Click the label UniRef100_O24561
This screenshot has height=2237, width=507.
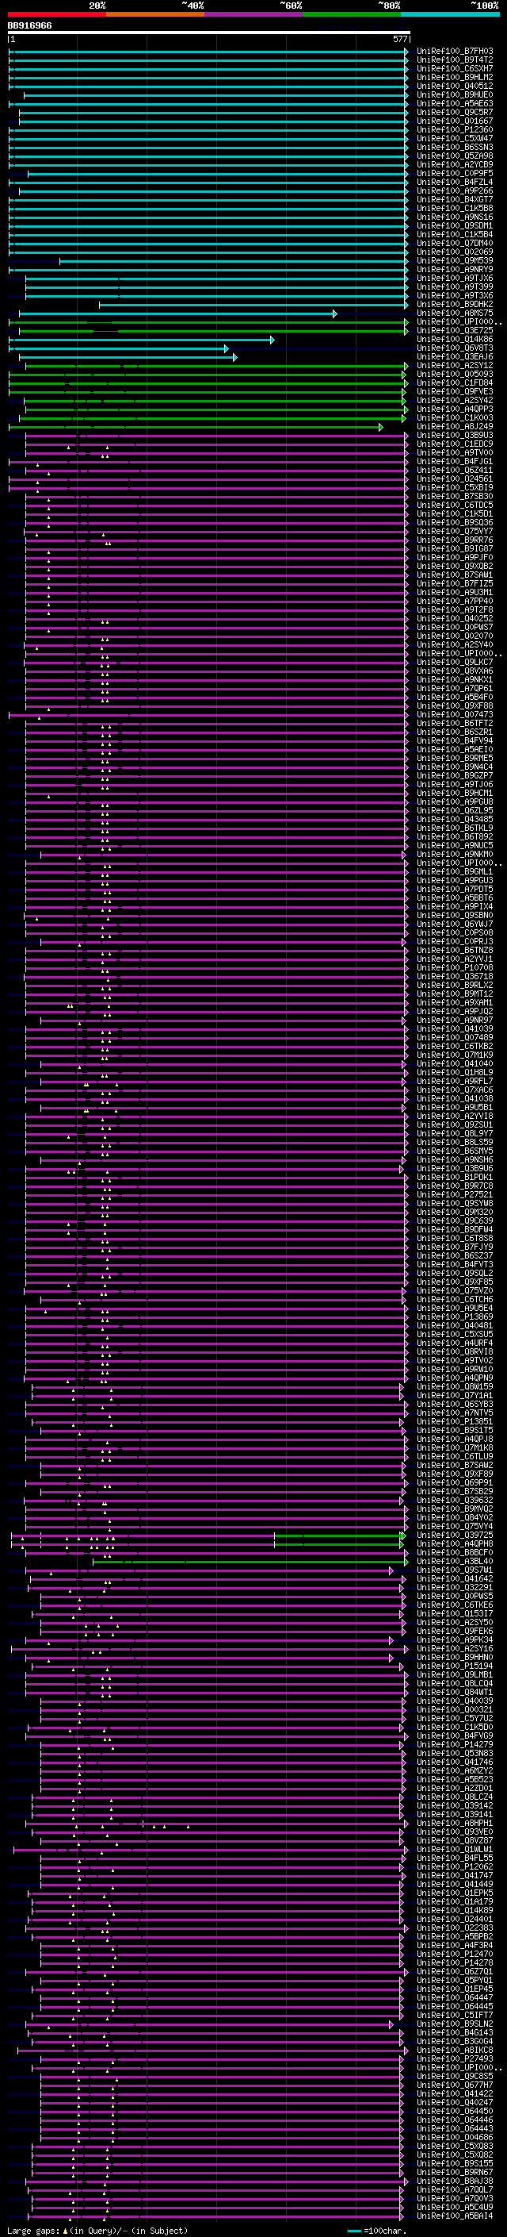click(x=455, y=479)
